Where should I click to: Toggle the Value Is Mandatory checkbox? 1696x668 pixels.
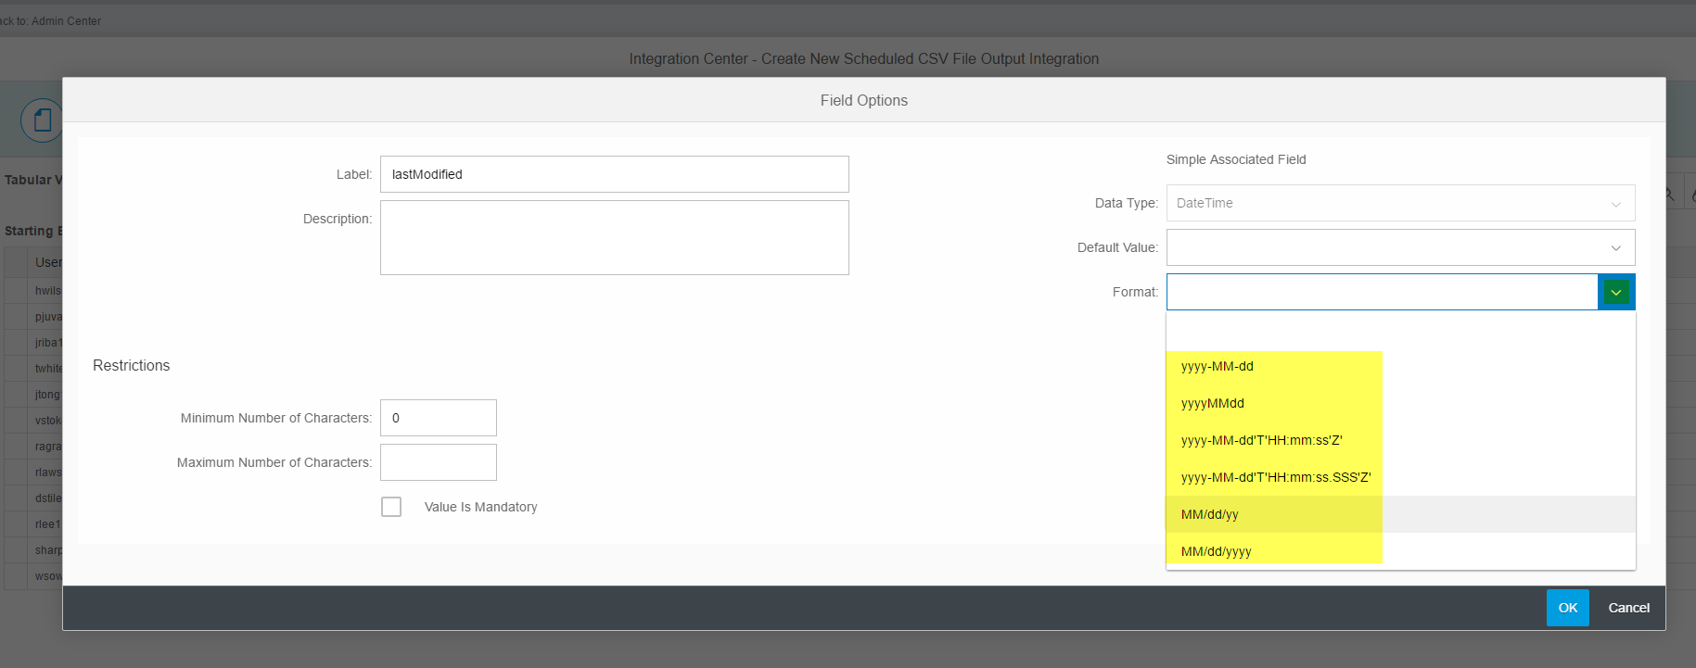[x=391, y=507]
